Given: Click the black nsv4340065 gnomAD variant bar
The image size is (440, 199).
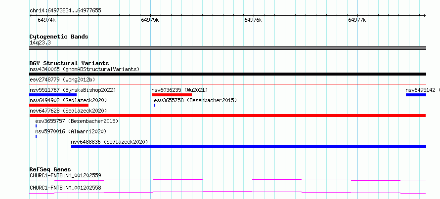Looking at the screenshot, I should [x=227, y=74].
